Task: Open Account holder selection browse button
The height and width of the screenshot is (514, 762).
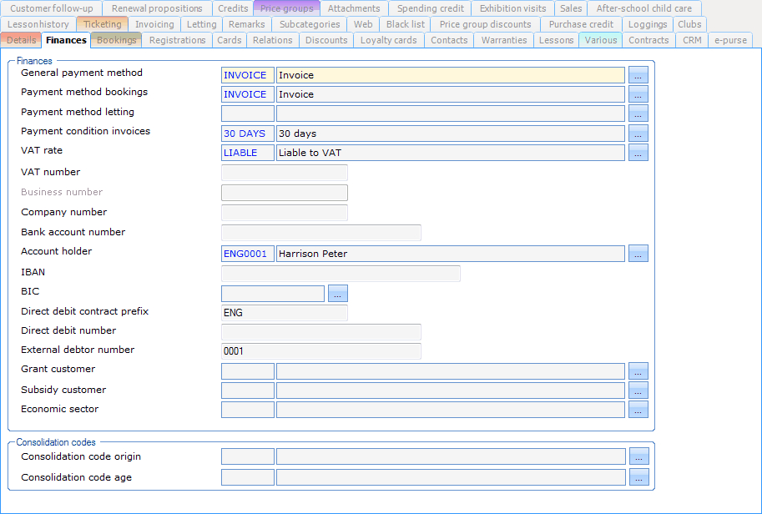Action: click(x=638, y=254)
